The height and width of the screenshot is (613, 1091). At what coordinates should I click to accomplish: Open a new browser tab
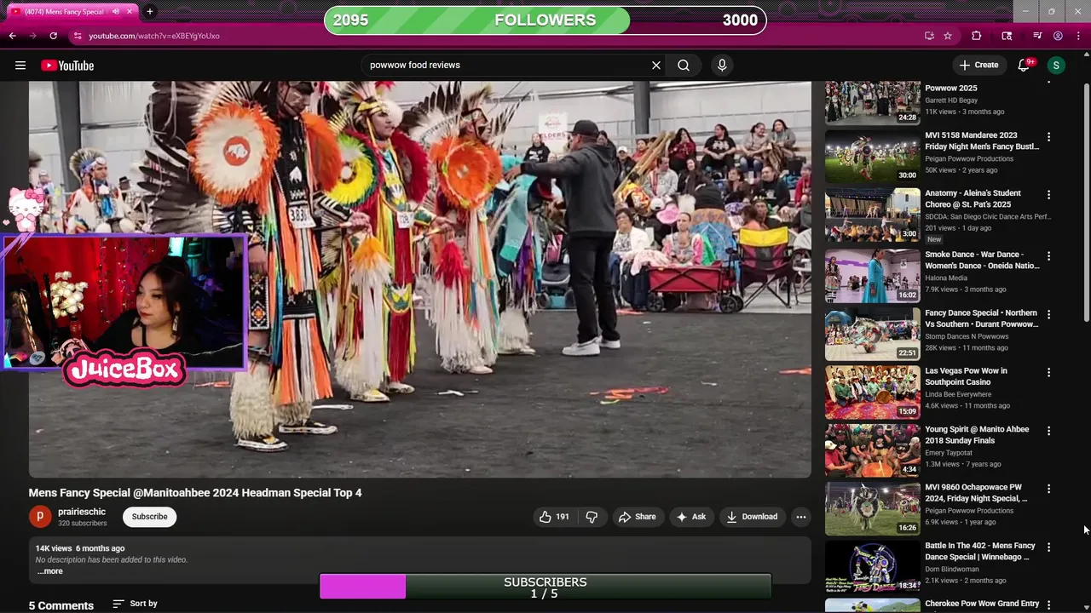tap(149, 11)
